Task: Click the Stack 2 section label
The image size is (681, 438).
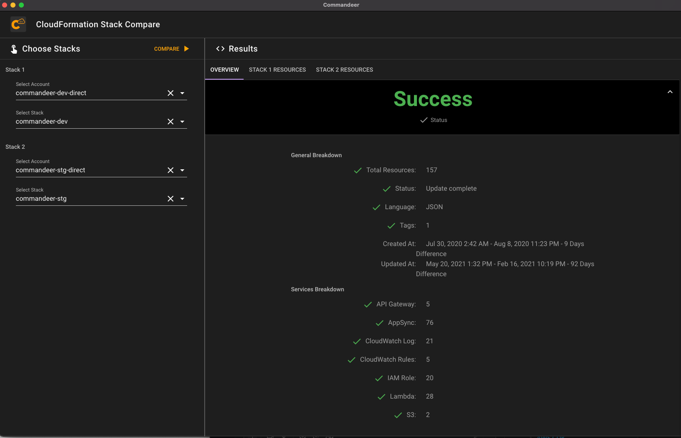Action: (x=15, y=147)
